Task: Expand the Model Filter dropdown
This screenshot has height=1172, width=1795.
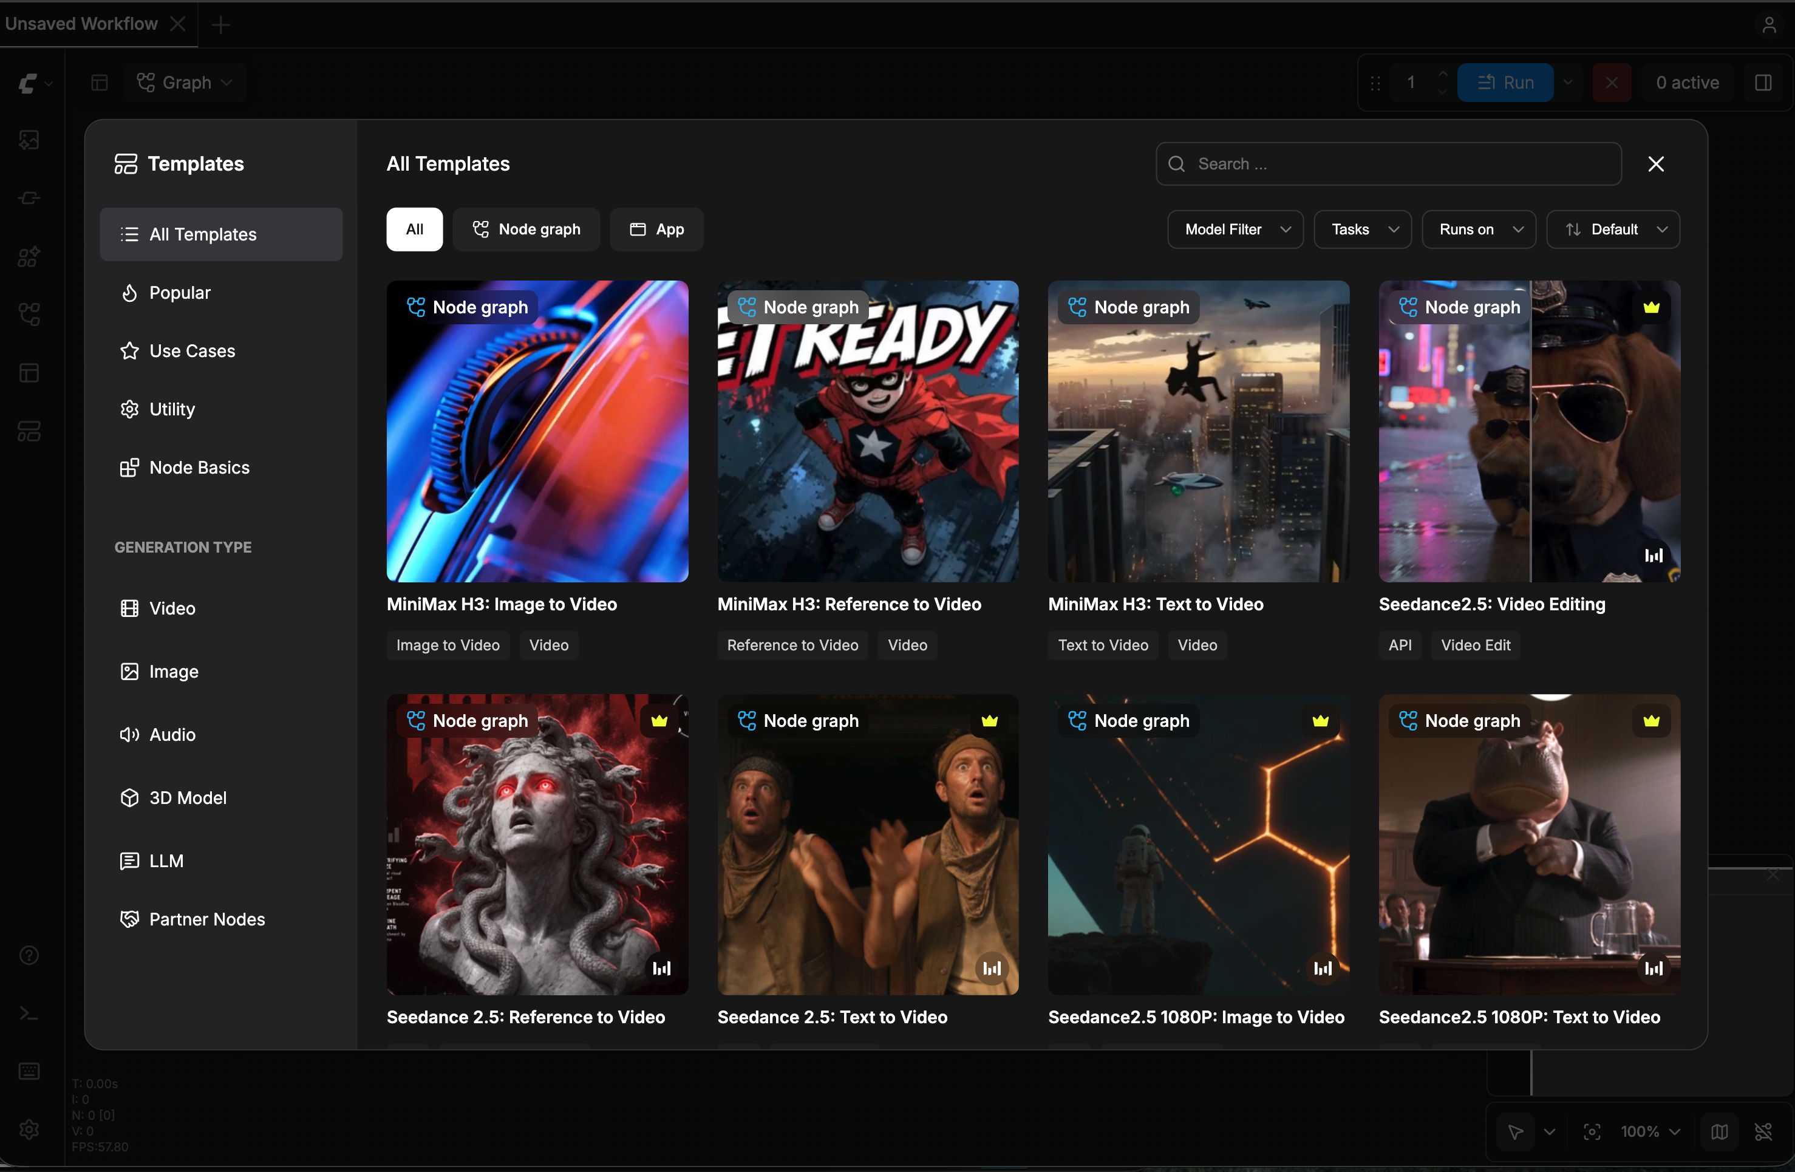Action: pos(1235,230)
